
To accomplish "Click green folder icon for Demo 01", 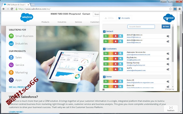I will (106, 81).
